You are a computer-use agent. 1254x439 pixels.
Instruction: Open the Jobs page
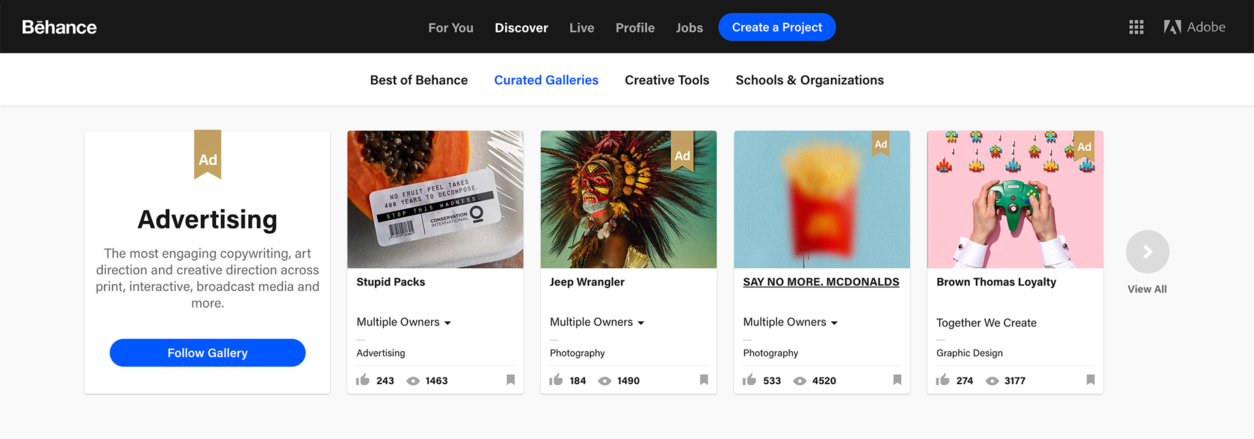coord(690,27)
